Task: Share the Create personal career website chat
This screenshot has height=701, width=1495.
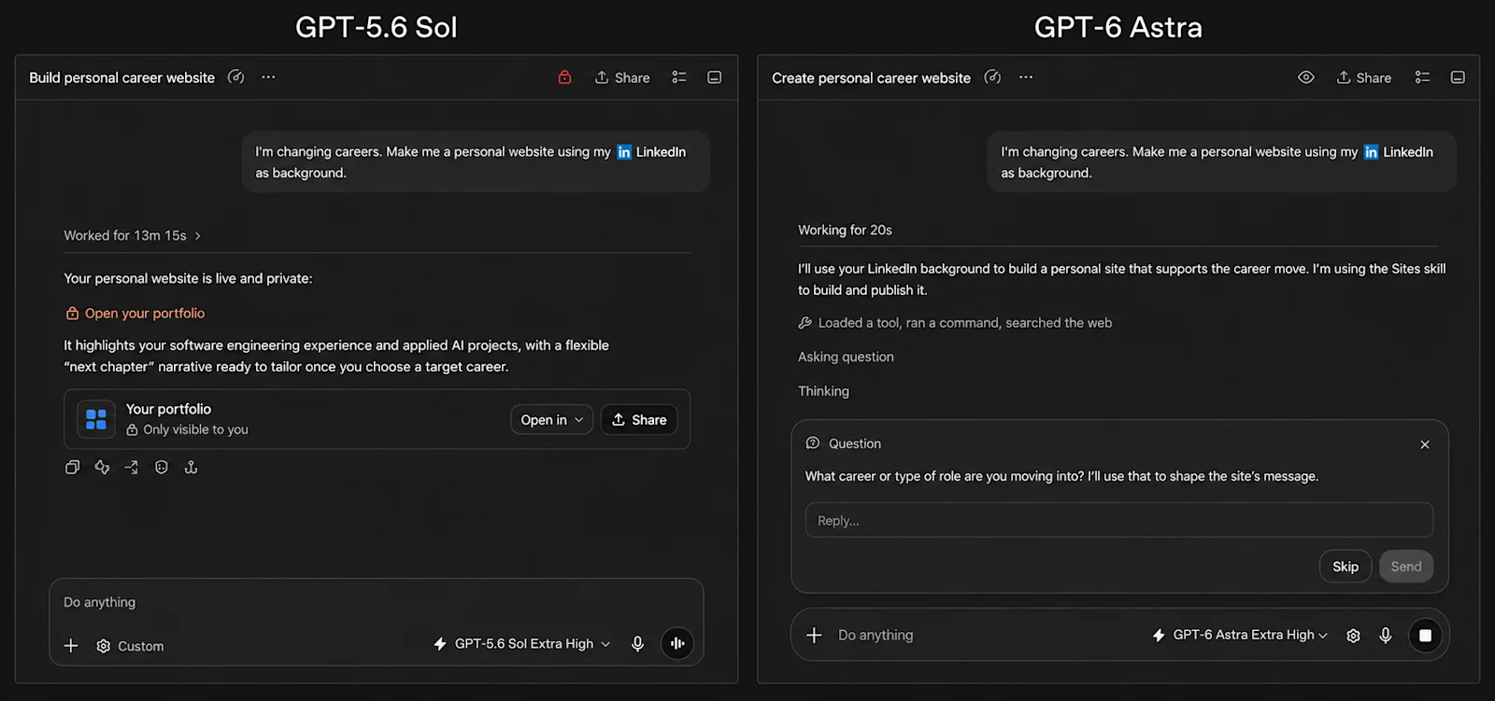Action: 1364,77
